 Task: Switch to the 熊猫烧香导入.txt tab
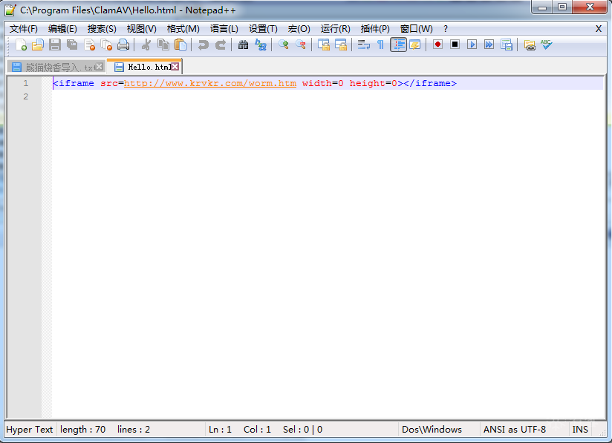point(56,67)
